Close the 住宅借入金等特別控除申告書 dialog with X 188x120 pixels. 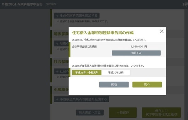pyautogui.click(x=162, y=31)
